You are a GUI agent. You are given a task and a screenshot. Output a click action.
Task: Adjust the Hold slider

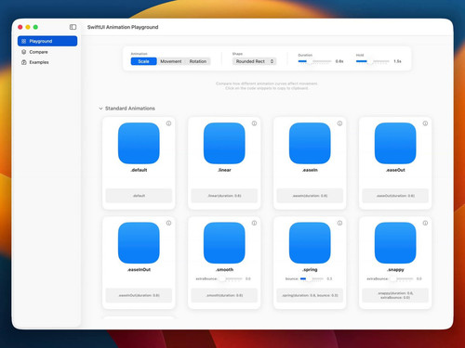(373, 61)
